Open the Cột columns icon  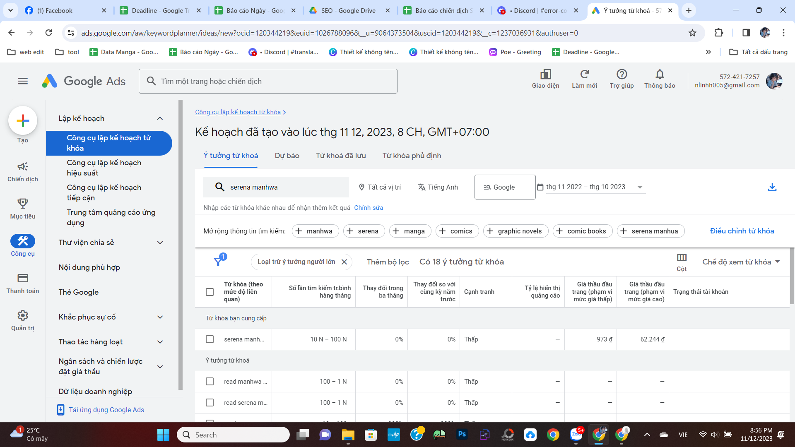click(682, 257)
